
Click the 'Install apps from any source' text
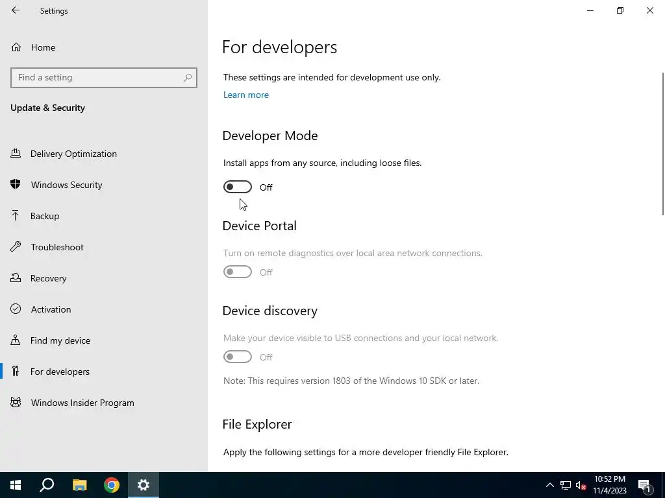[x=322, y=163]
